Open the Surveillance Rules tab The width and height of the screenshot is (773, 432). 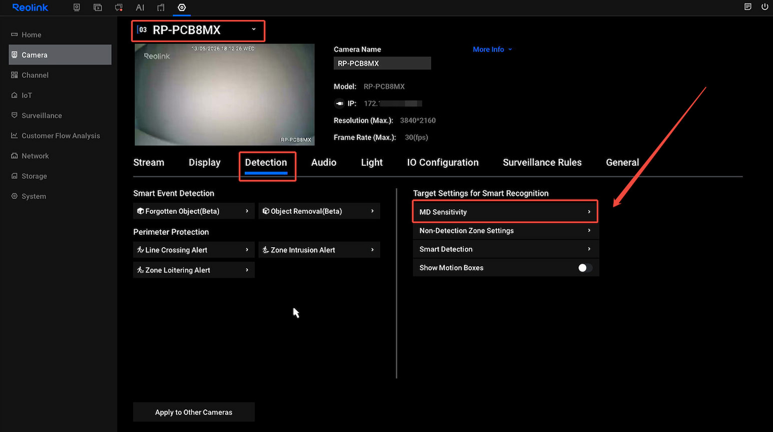[x=542, y=163]
